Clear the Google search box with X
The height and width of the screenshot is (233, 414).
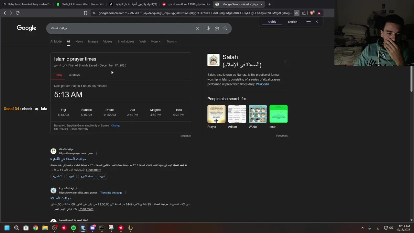(198, 28)
